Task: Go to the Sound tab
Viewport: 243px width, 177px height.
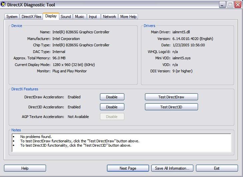Action: [66, 17]
